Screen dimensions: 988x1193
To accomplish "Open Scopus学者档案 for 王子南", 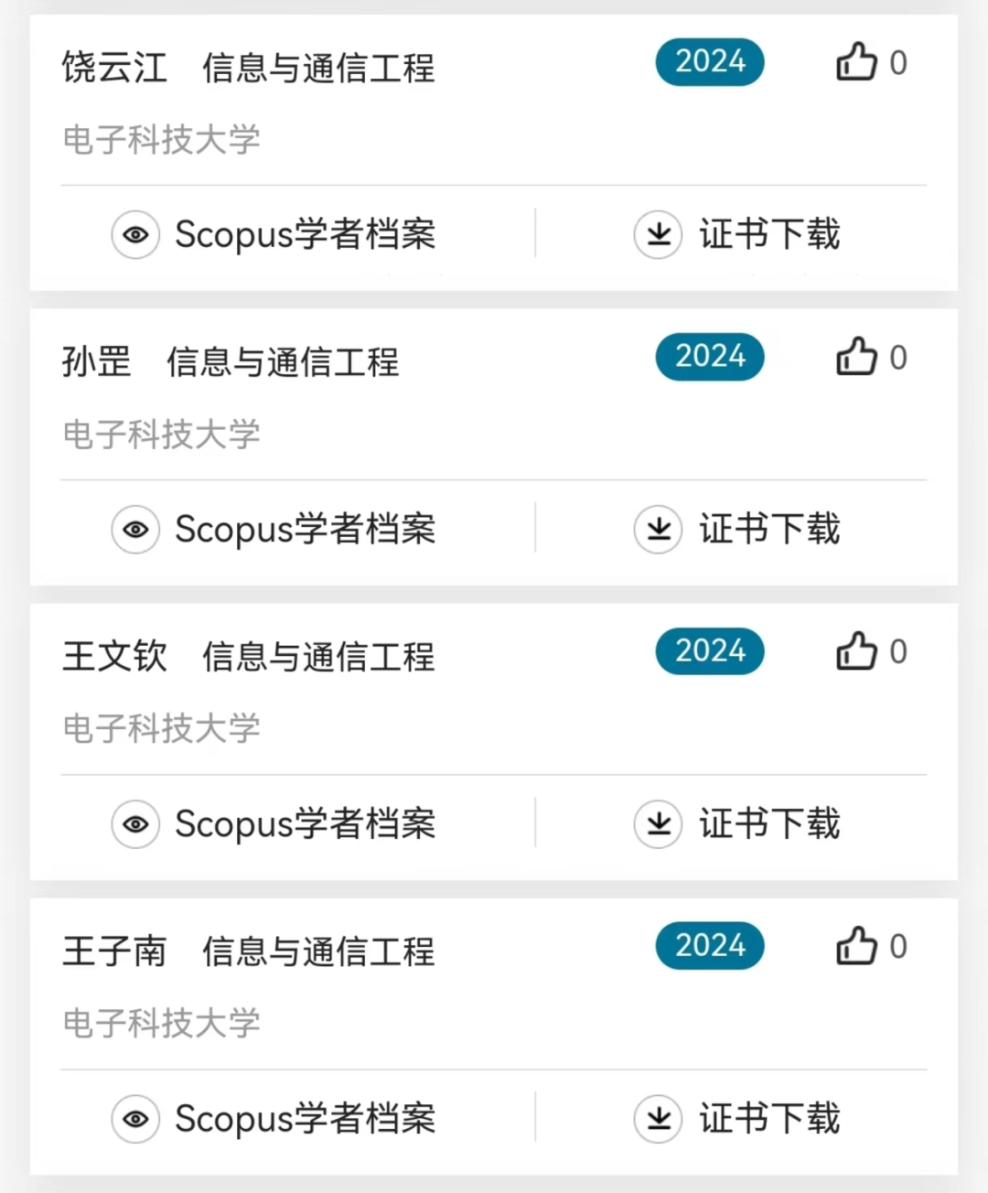I will (305, 1118).
